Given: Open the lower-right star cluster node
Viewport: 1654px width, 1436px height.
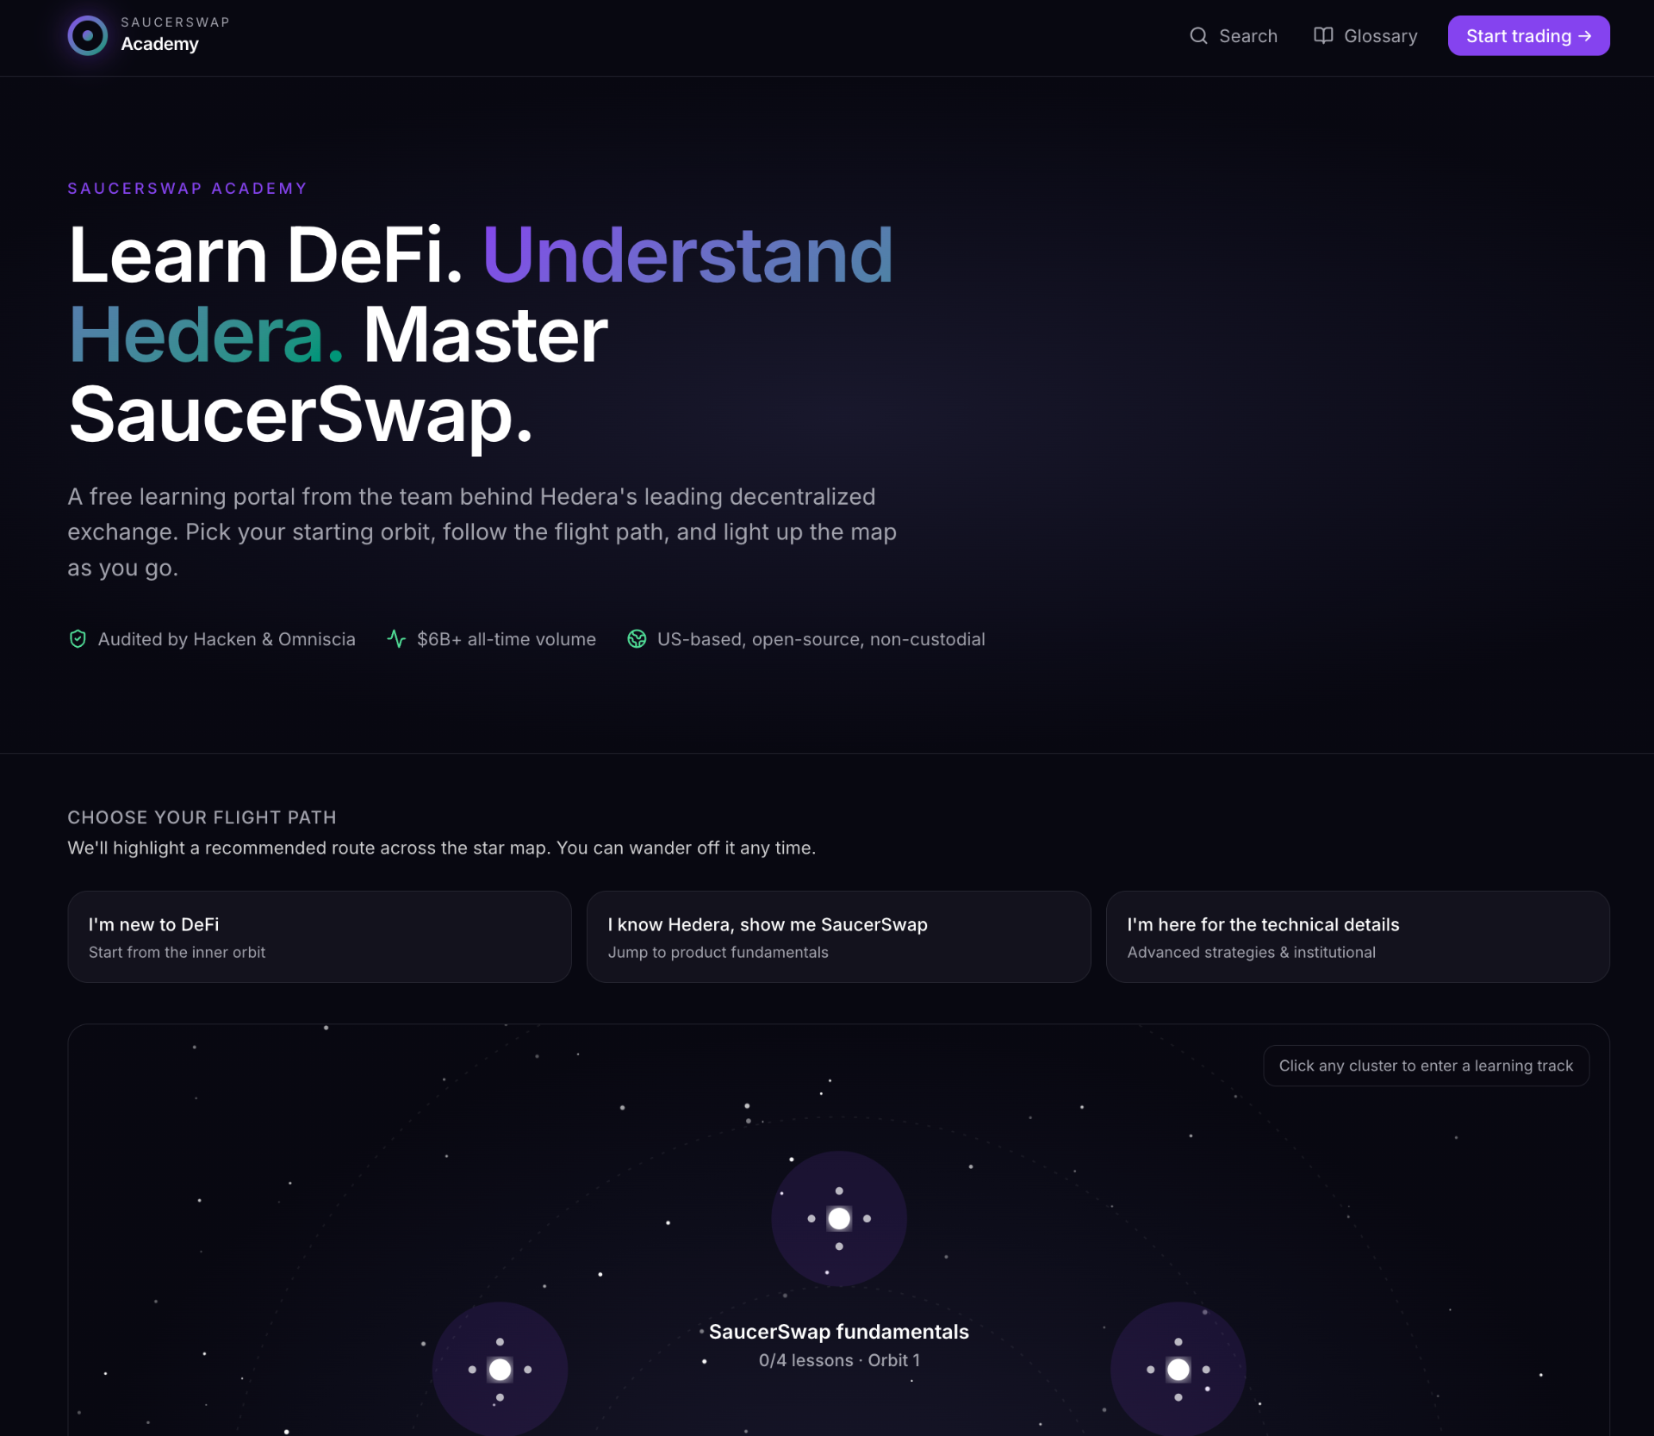Looking at the screenshot, I should tap(1178, 1369).
